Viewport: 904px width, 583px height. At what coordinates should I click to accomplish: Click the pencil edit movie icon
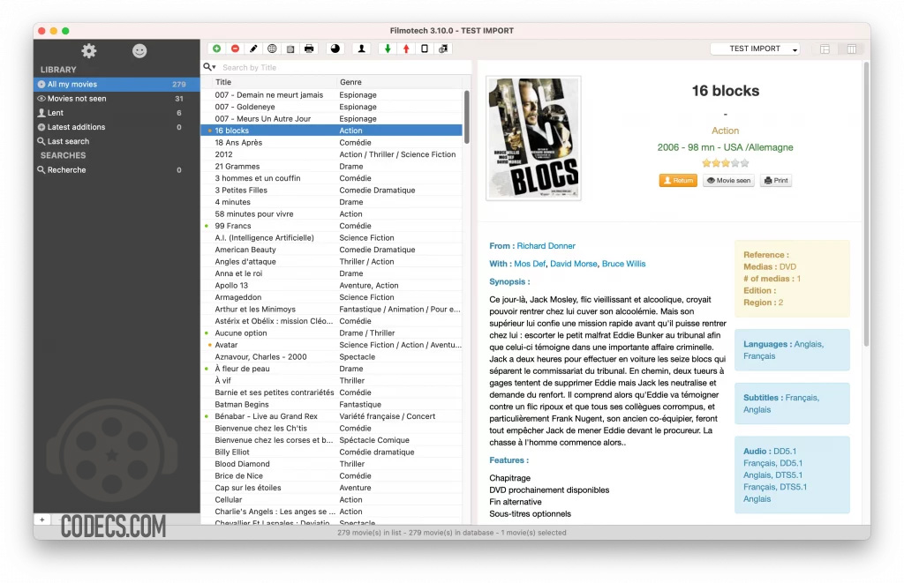tap(253, 49)
